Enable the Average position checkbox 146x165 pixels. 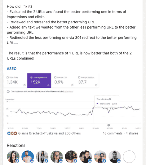click(x=79, y=78)
